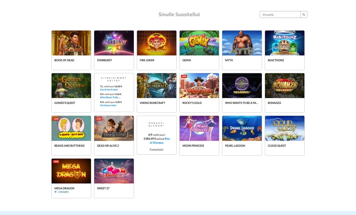Open the Rocky's Gold game thumbnail
356x215 pixels.
tap(199, 85)
